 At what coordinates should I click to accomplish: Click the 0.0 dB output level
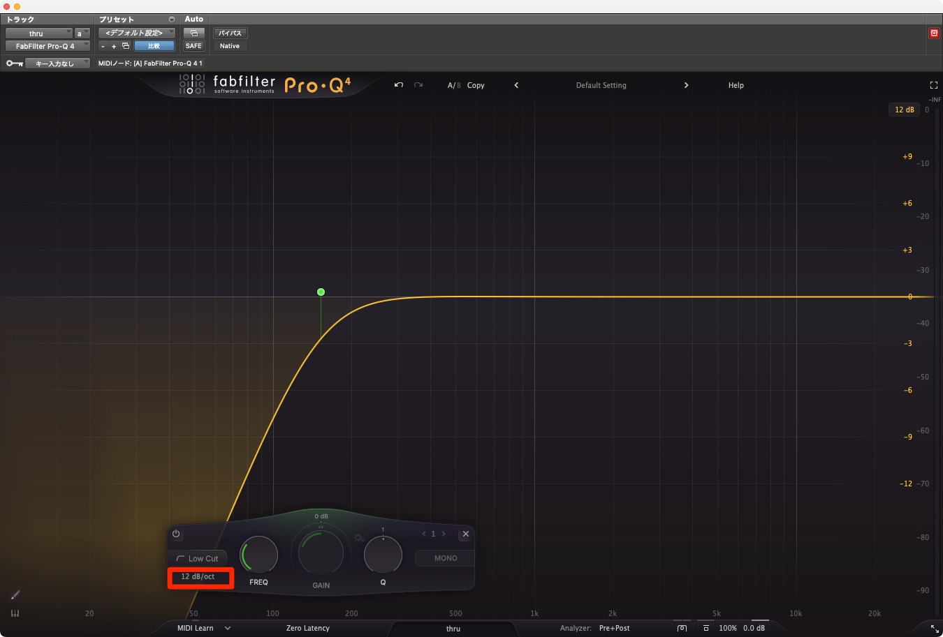pyautogui.click(x=754, y=628)
